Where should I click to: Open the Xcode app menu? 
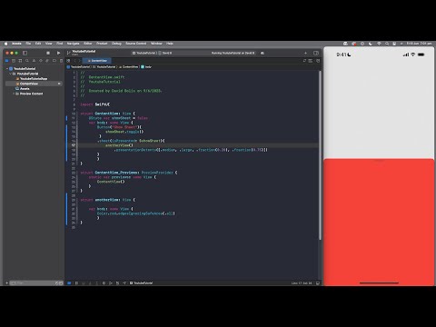coord(16,44)
